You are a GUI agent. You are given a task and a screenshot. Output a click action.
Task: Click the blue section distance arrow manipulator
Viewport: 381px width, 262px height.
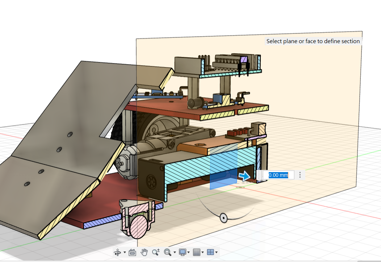point(244,176)
